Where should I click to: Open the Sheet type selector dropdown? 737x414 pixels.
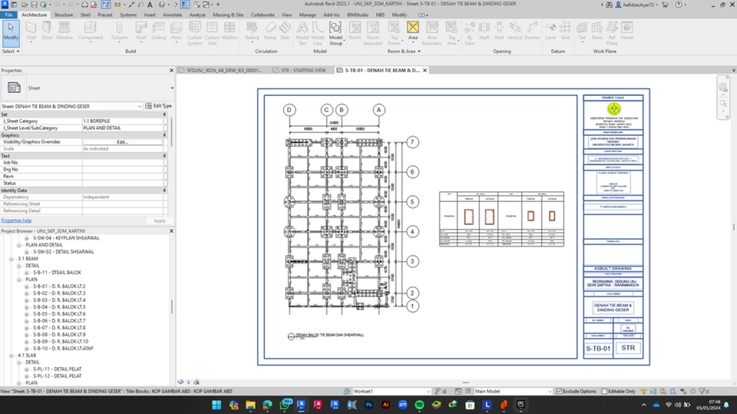(x=172, y=88)
